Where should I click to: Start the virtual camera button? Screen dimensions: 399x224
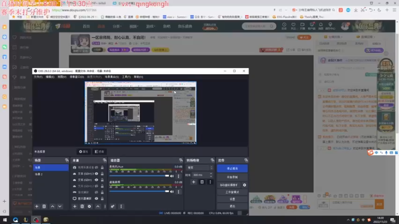coord(229,185)
